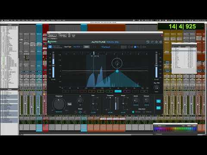
Task: Click the output level fader right of the graph
Action: tap(157, 65)
